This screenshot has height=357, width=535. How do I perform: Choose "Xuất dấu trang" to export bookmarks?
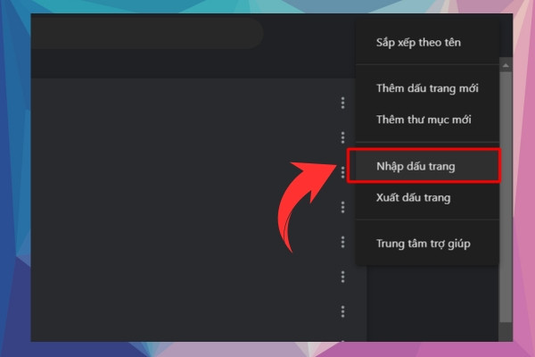(427, 197)
